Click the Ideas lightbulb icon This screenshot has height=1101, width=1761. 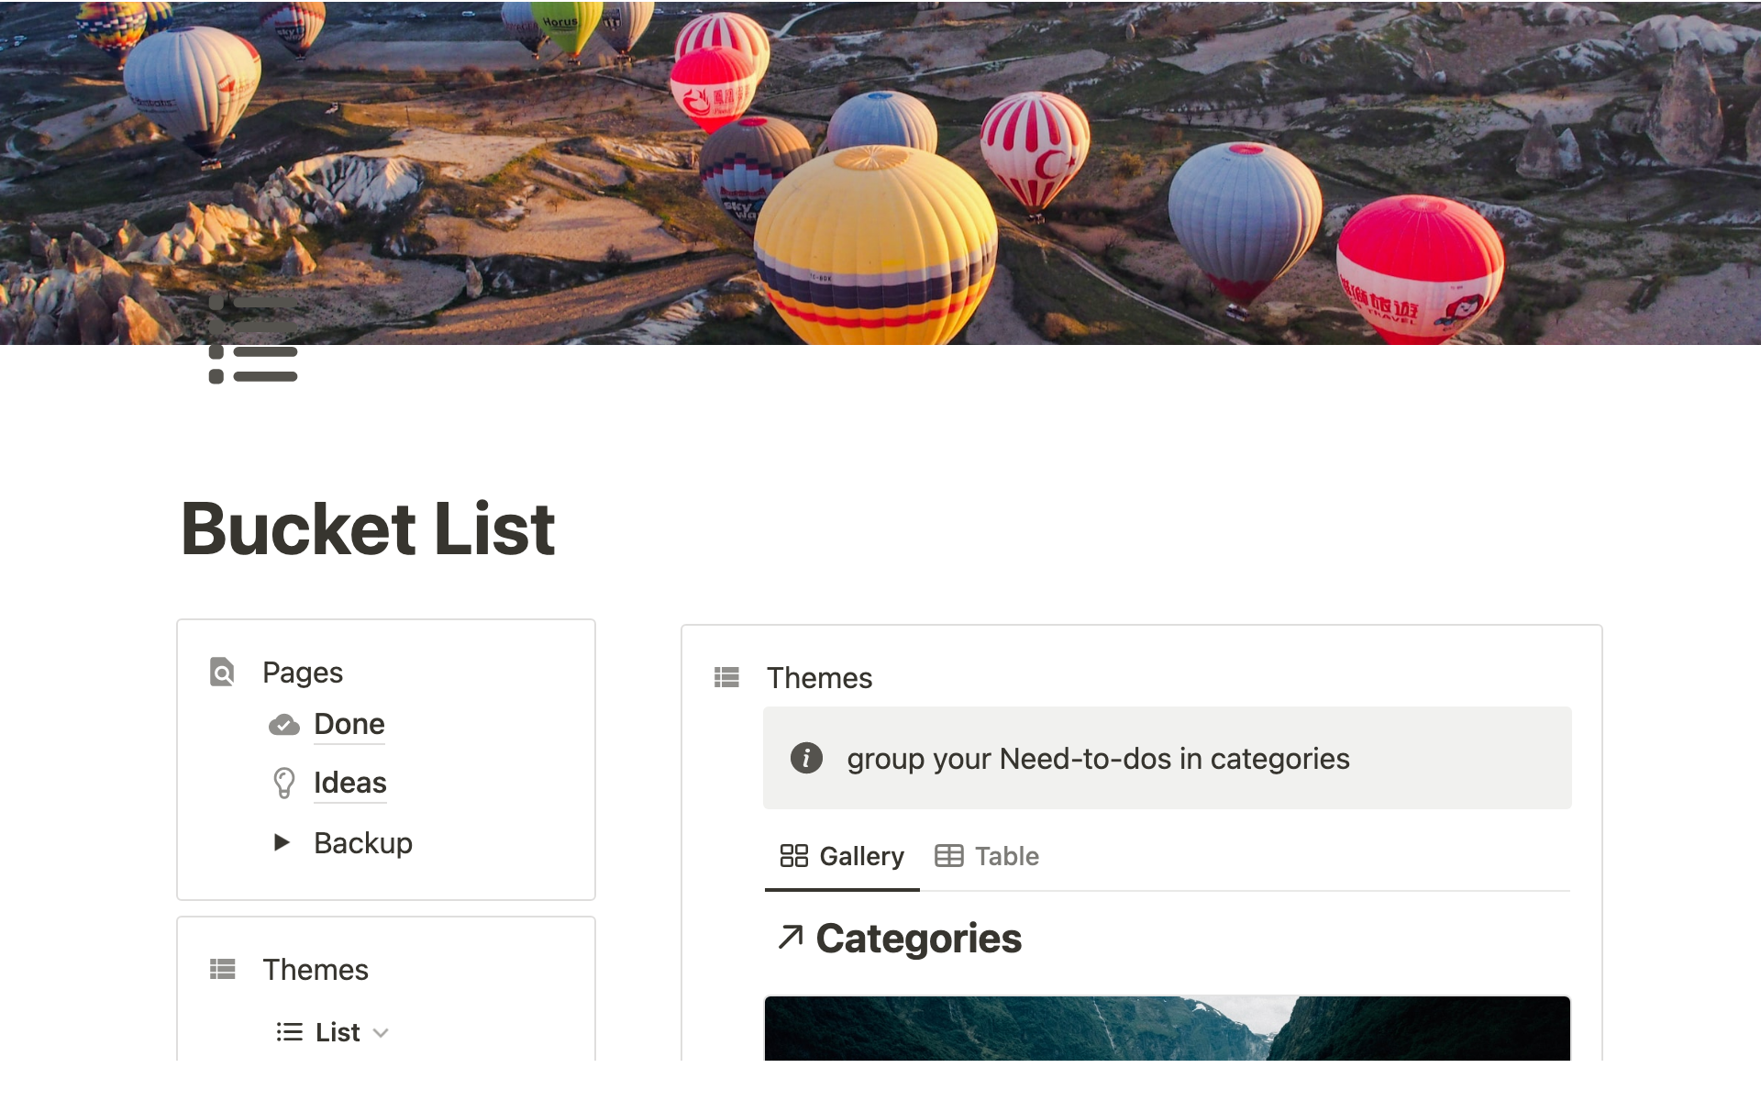coord(284,783)
